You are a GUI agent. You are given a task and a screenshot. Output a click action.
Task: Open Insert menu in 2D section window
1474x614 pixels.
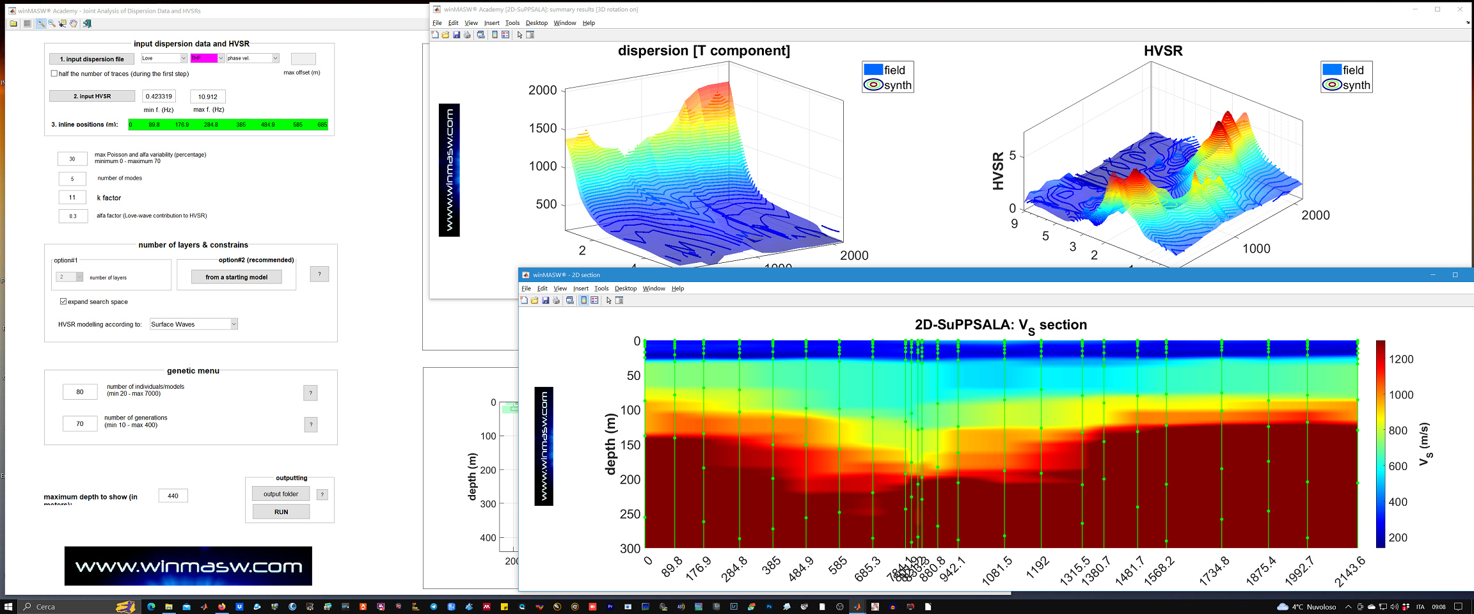[581, 288]
